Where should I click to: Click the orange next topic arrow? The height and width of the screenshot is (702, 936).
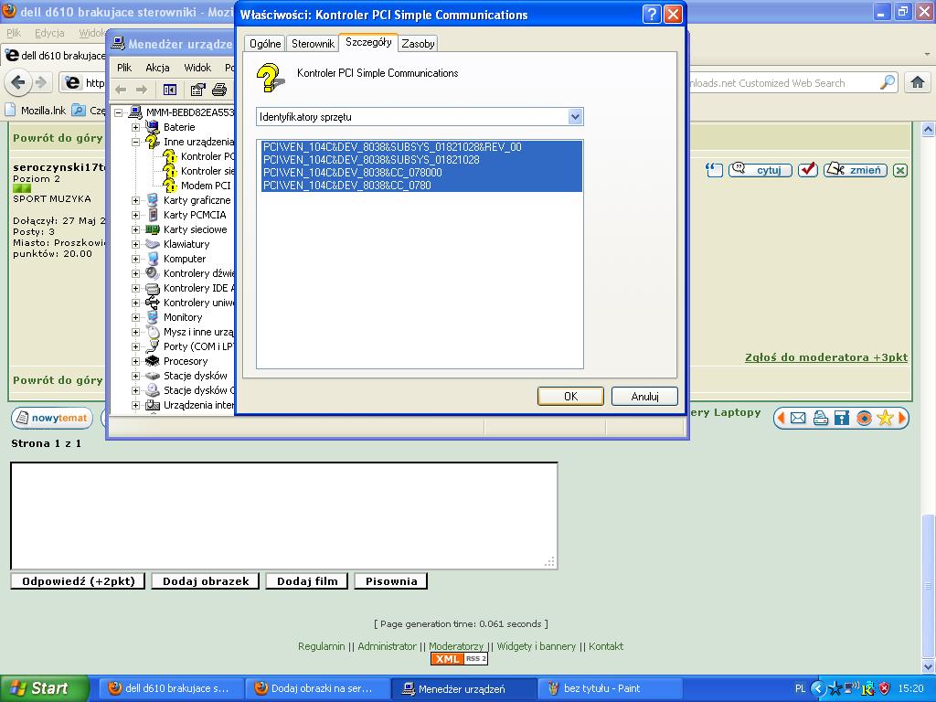tap(902, 418)
